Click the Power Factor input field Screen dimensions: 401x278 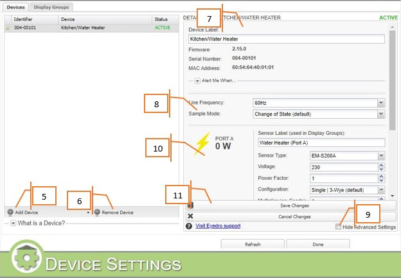[344, 178]
